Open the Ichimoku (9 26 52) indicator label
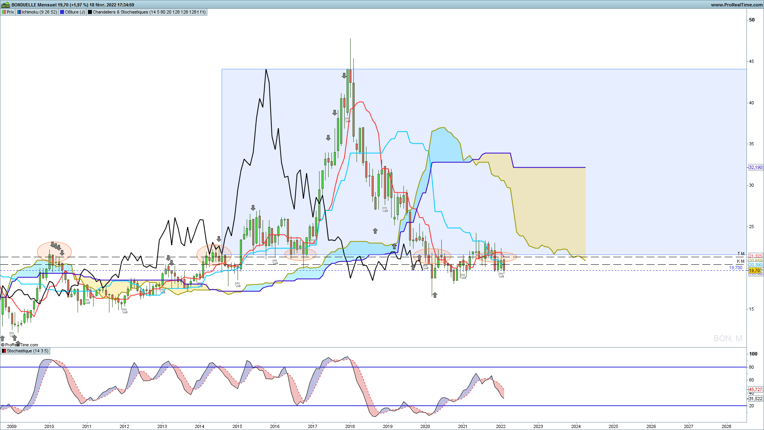The image size is (764, 430). (37, 12)
